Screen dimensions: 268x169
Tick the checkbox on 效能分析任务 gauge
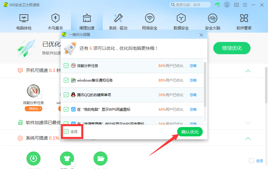tap(40, 96)
